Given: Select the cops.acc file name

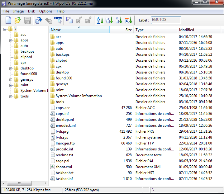Looking at the screenshot, I should 63,108.
